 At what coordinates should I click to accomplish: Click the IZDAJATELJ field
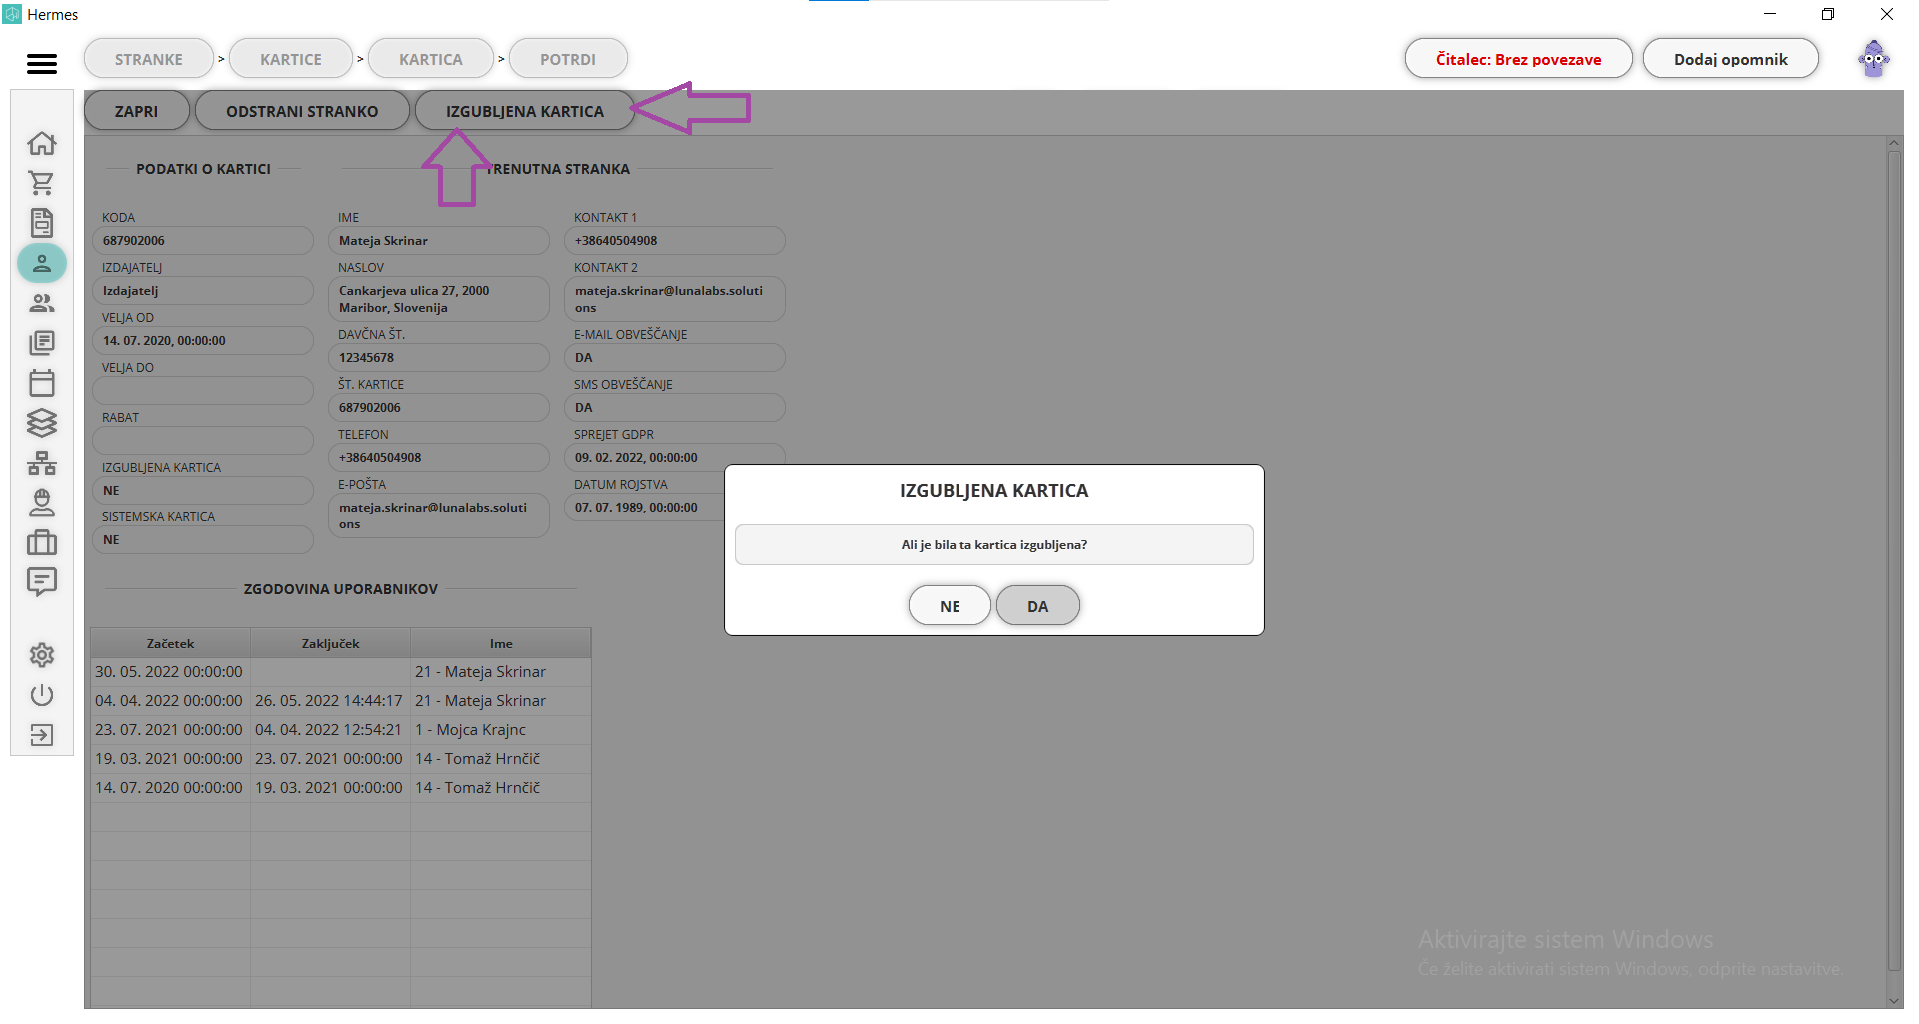click(x=203, y=291)
